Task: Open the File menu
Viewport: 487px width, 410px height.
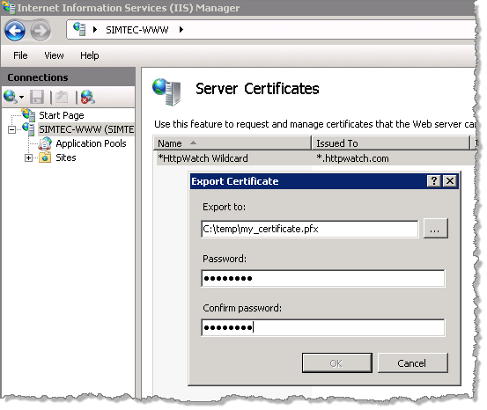Action: (20, 55)
